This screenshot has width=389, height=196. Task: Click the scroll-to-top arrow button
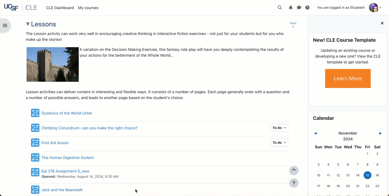click(x=294, y=170)
